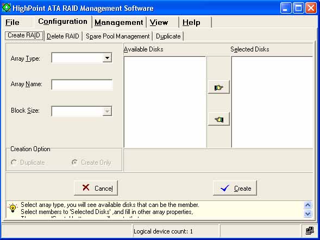Screen dimensions: 320x240
Task: Click the network computers icon in status bar
Action: (x=309, y=231)
